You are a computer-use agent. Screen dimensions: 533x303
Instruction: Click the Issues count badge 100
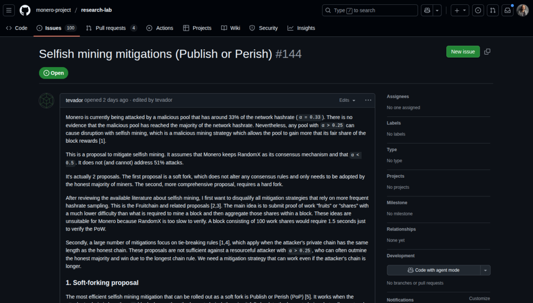[x=70, y=28]
